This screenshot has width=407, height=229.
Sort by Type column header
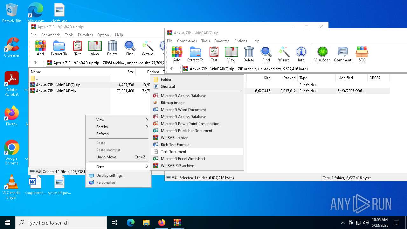pos(316,78)
